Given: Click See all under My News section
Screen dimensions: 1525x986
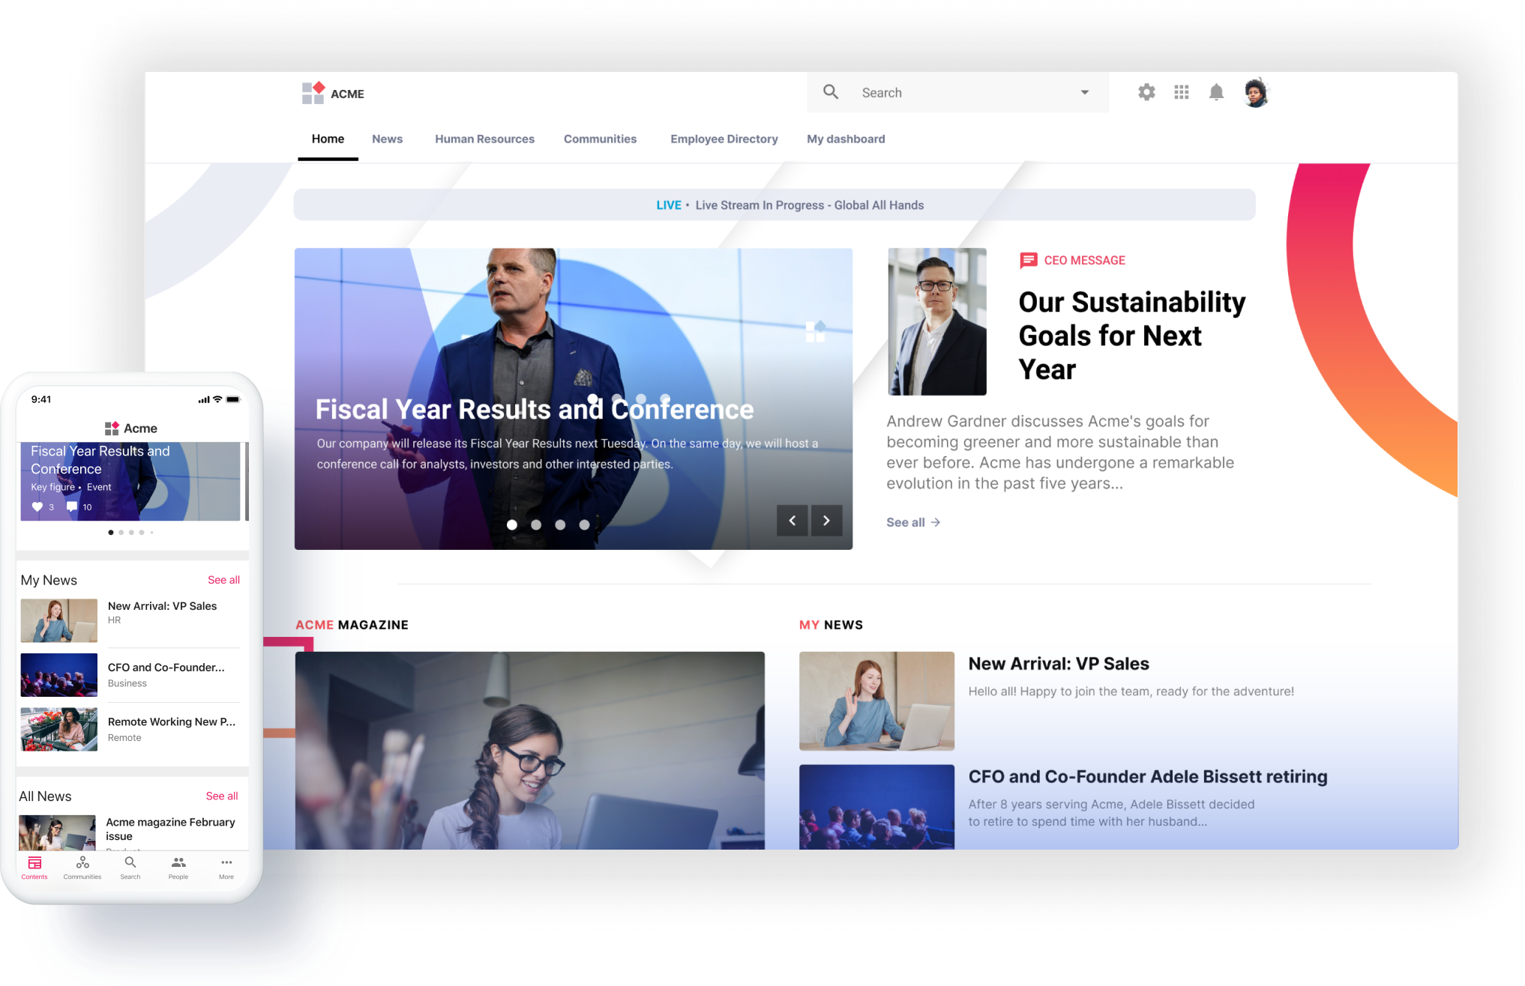Looking at the screenshot, I should [x=223, y=578].
